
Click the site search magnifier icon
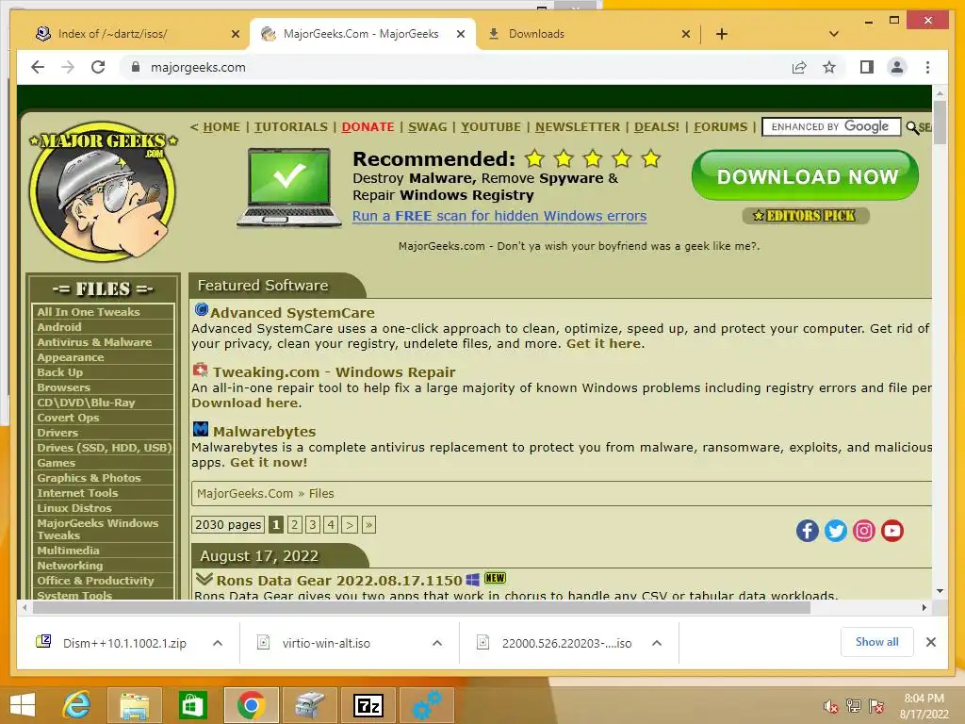pyautogui.click(x=912, y=127)
